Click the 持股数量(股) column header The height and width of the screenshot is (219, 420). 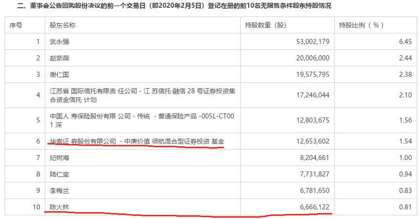click(266, 25)
